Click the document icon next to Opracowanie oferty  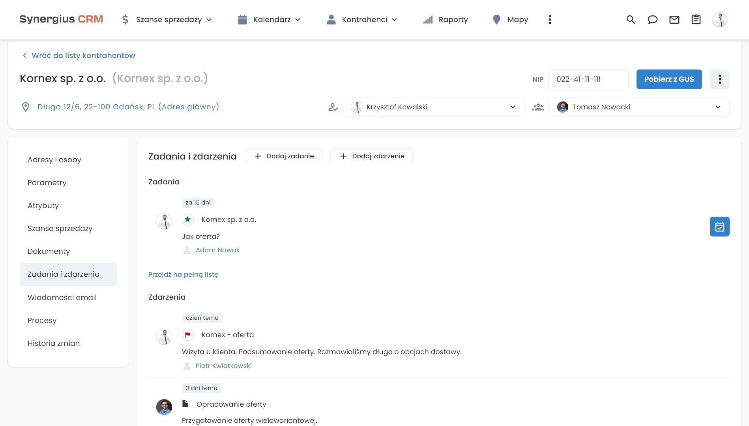185,403
